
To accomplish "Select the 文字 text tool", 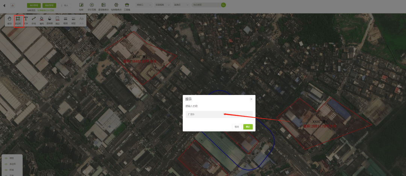I will tap(26, 20).
